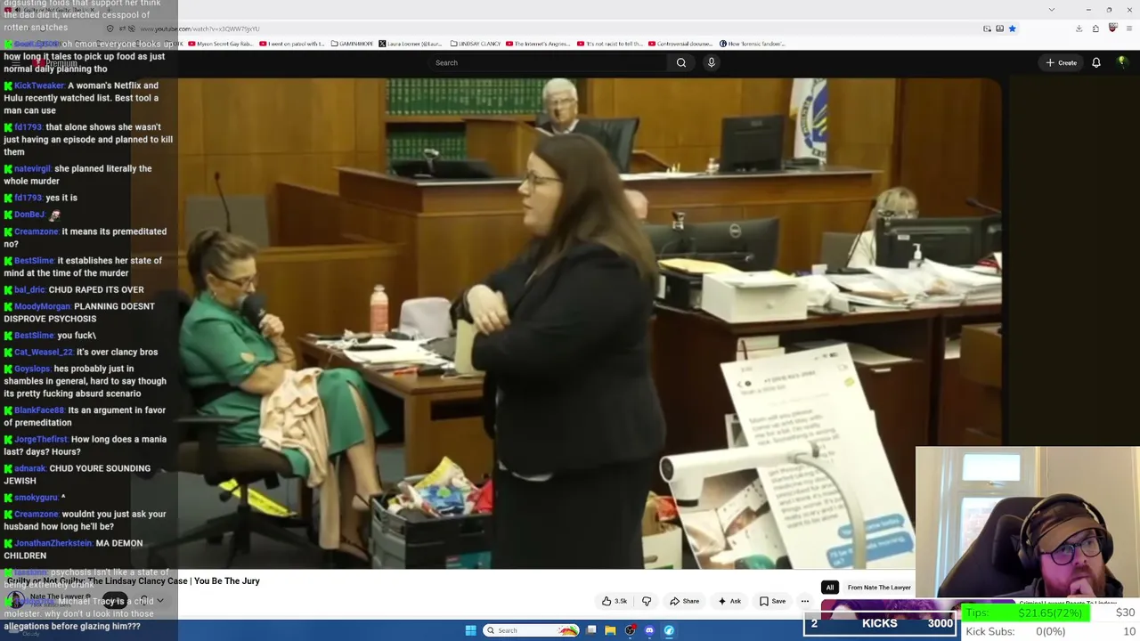Like the video with thumbs up
Screen dimensions: 1140x641
(615, 601)
